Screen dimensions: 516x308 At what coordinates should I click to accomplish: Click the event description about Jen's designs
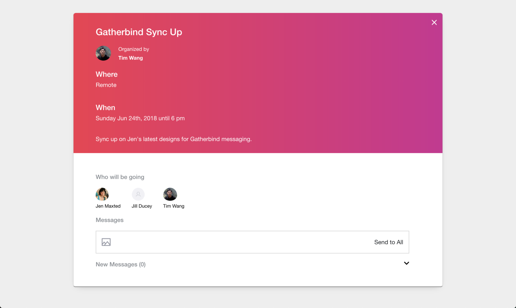pyautogui.click(x=173, y=139)
